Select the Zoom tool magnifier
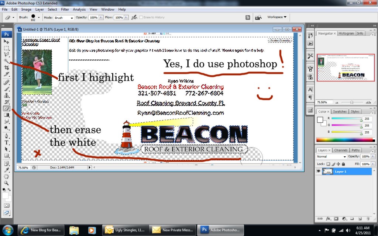This screenshot has height=236, width=378. pos(7,183)
